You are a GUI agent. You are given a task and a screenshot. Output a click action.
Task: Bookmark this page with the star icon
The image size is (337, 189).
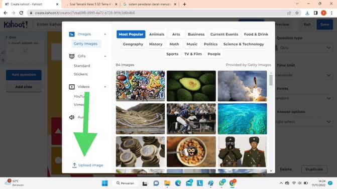tap(297, 13)
